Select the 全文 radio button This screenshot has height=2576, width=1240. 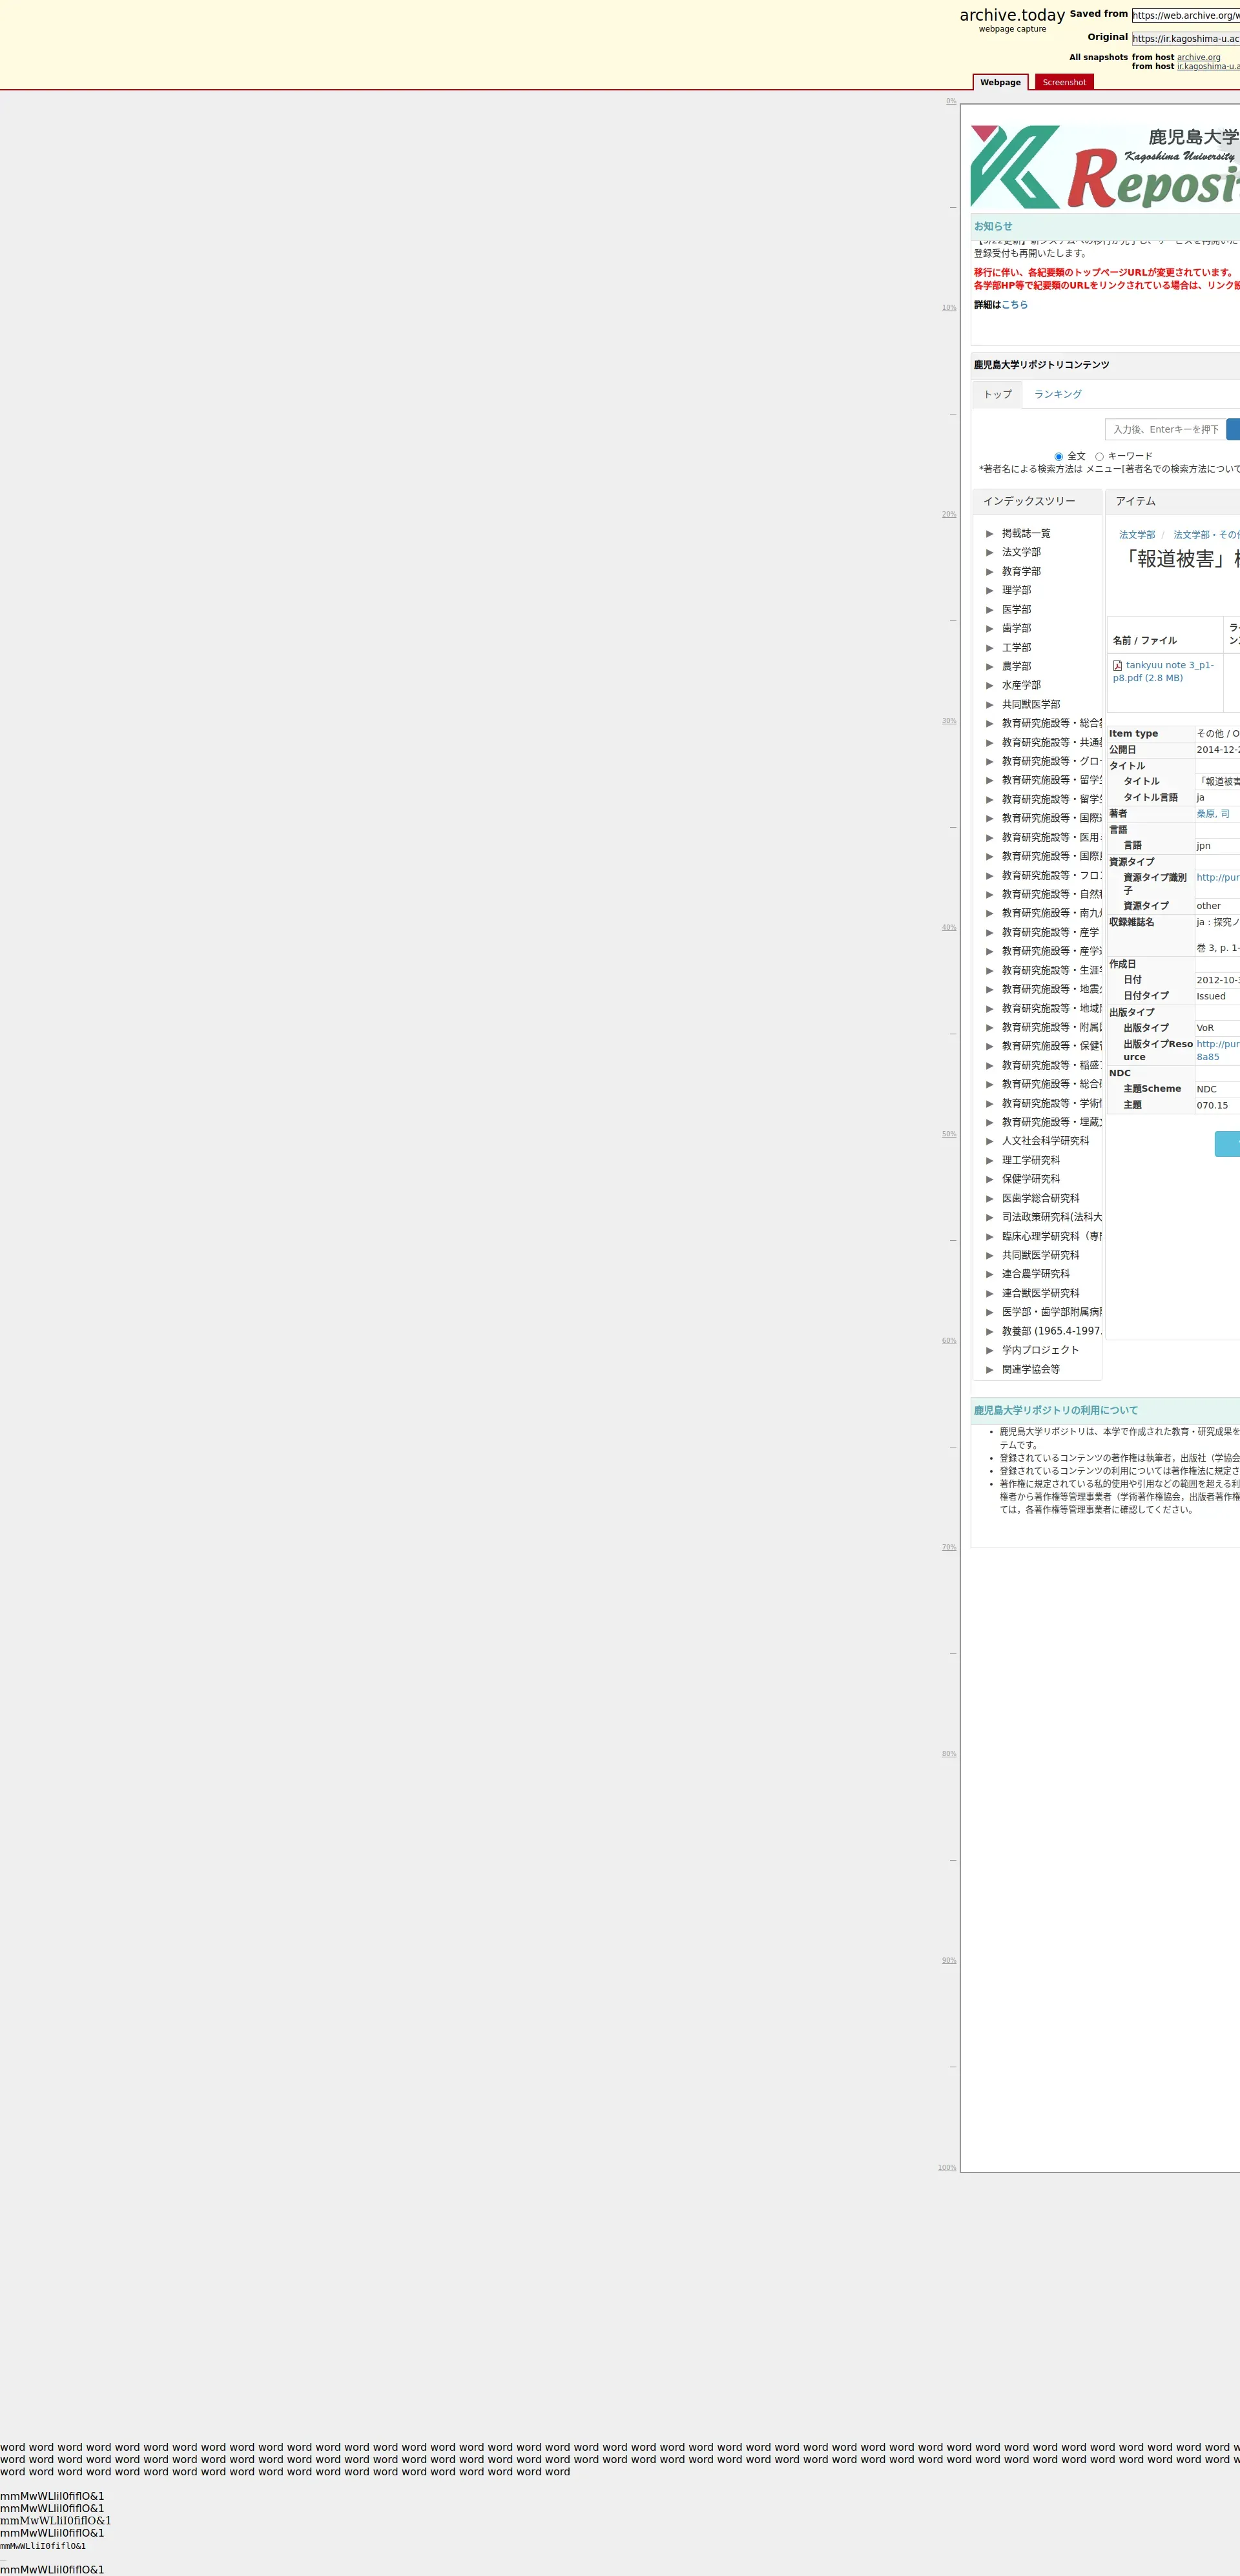point(1059,457)
